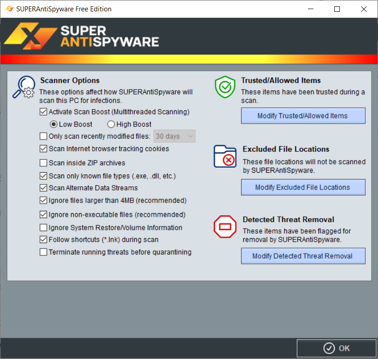The image size is (378, 359).
Task: Uncheck Ignore files larger than 4MB
Action: (x=43, y=200)
